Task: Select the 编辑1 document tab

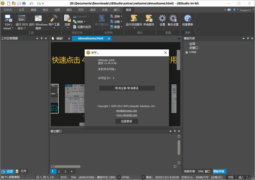Action: pos(59,38)
